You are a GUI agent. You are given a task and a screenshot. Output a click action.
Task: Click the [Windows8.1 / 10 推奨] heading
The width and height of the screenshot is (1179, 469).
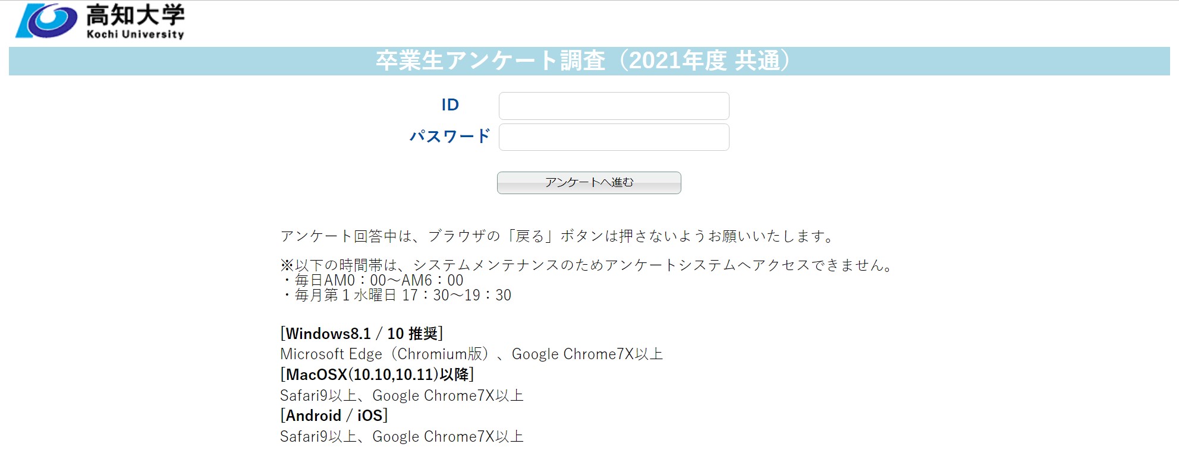[361, 334]
